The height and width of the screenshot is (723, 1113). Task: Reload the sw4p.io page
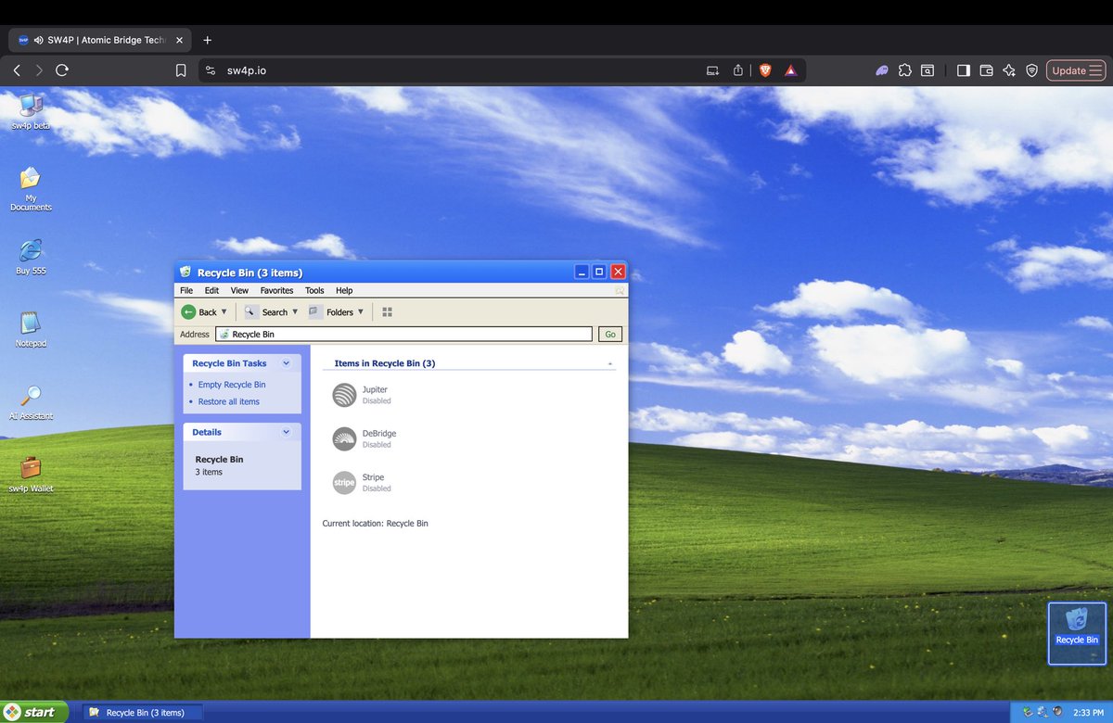coord(62,70)
